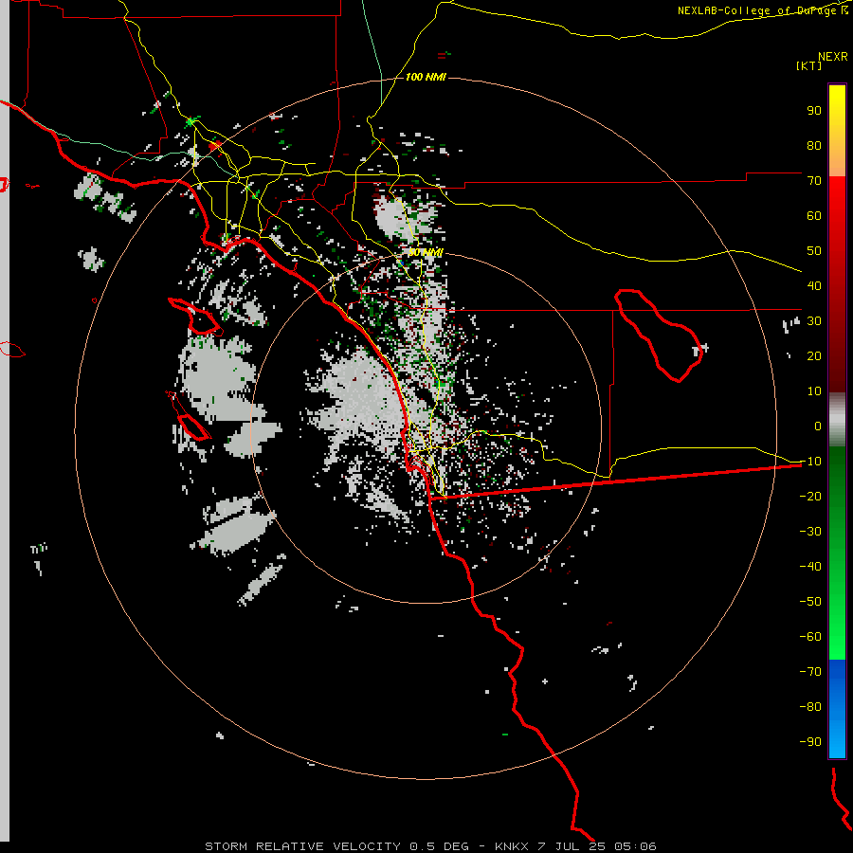This screenshot has height=853, width=853.
Task: Click the gray zero-velocity segment of the color bar
Action: [837, 420]
